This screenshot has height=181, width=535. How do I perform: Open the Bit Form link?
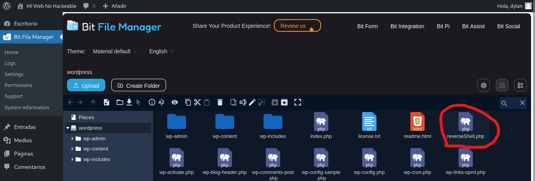[367, 26]
